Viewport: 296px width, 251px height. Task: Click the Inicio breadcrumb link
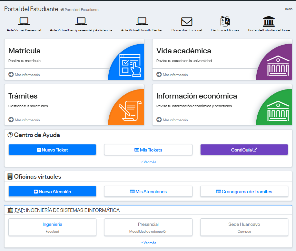pyautogui.click(x=289, y=9)
